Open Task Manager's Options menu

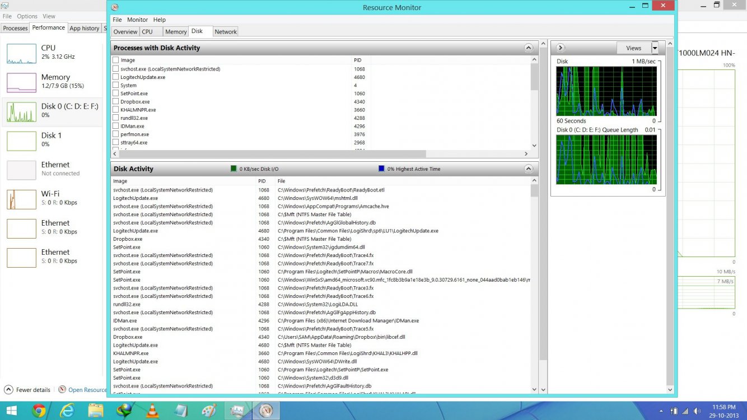click(x=27, y=16)
